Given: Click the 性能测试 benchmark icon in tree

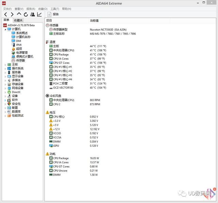Looking at the screenshot, I should [x=9, y=115].
